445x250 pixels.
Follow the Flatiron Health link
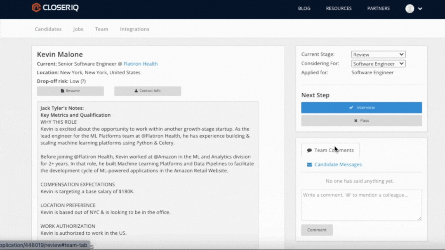pos(140,64)
